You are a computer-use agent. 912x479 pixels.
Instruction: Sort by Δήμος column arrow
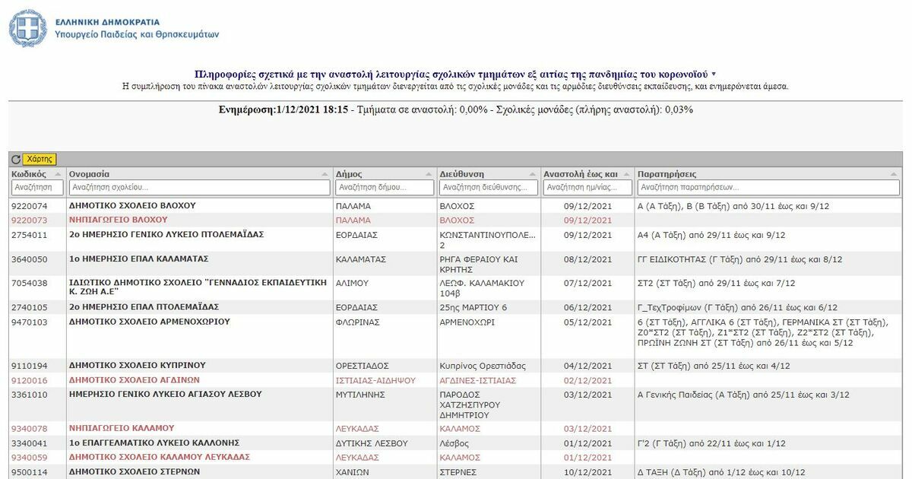(430, 174)
